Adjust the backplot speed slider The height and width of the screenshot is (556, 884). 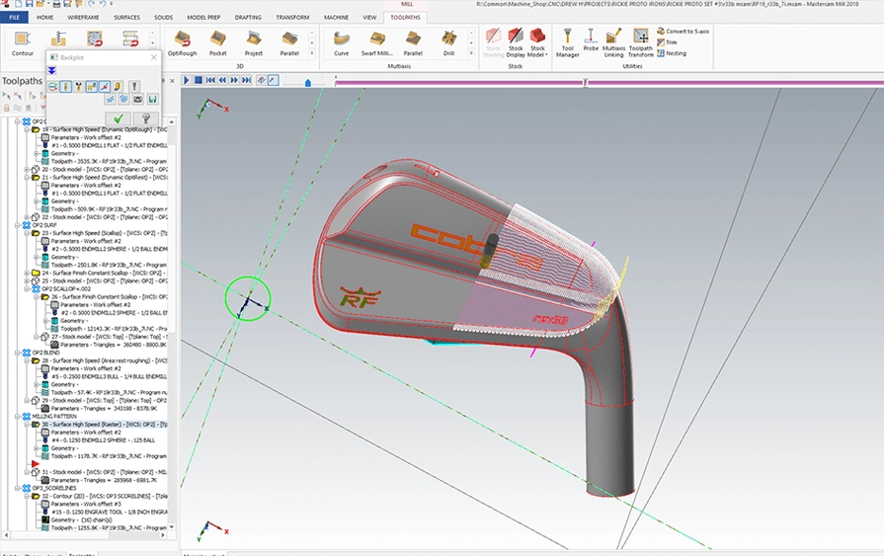(x=308, y=83)
